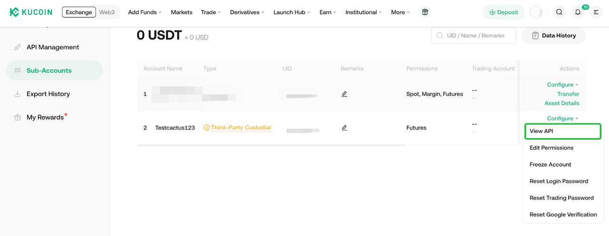Open the hamburger menu icon

(x=596, y=12)
